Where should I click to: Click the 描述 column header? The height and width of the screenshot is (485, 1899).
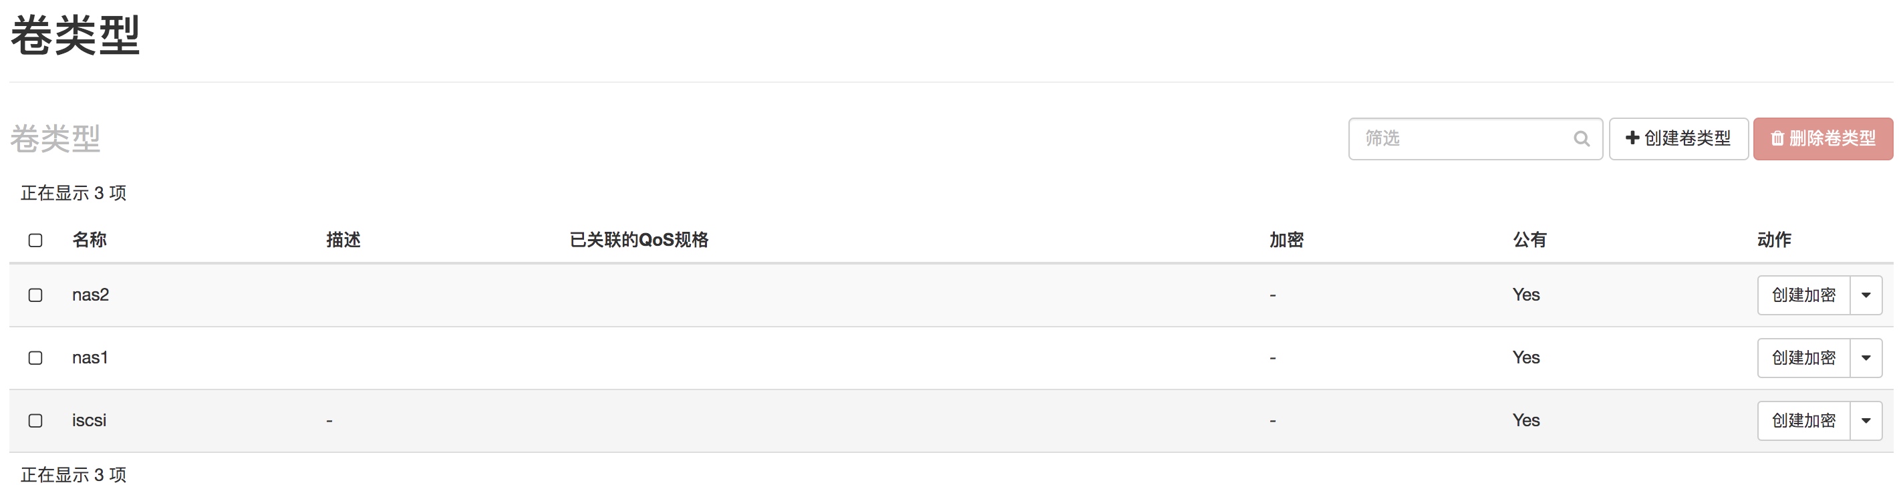[343, 240]
